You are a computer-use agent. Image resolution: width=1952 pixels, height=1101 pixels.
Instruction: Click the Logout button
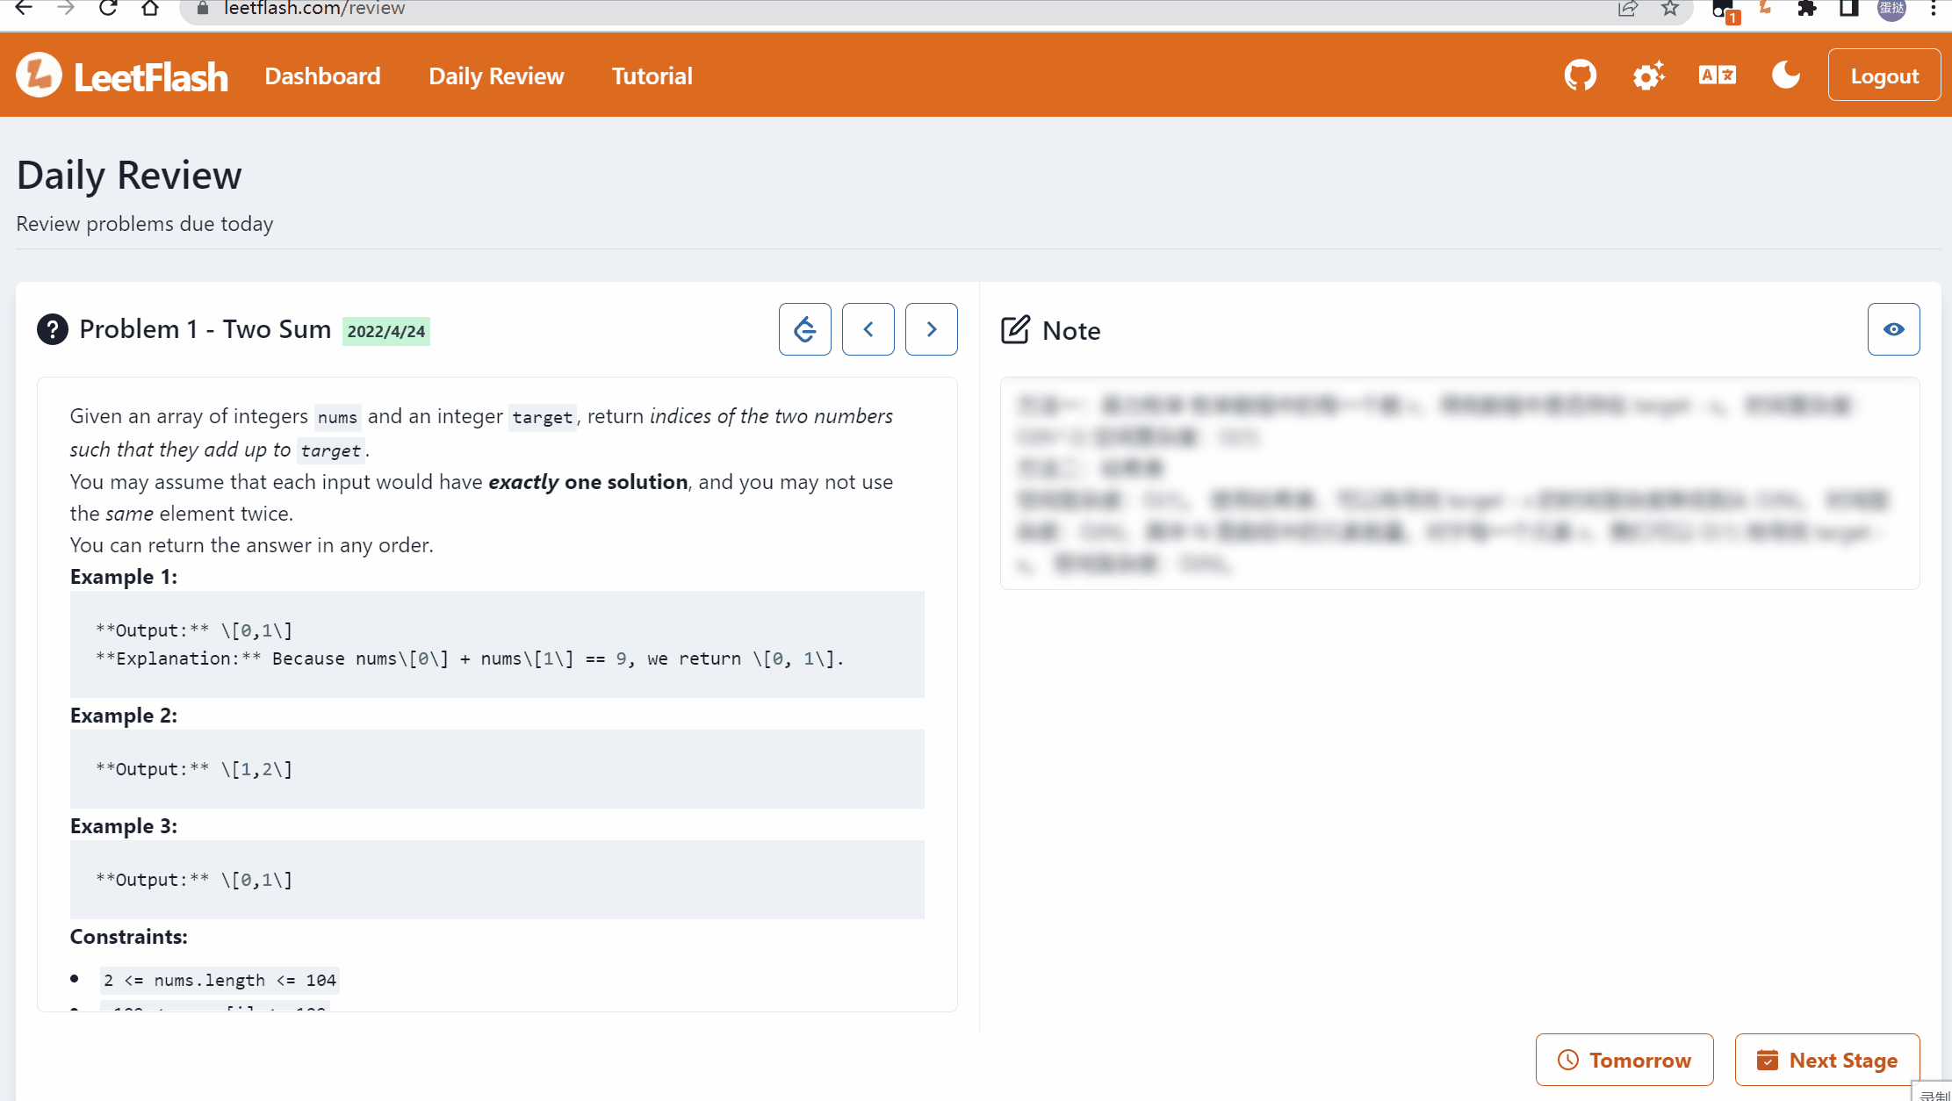click(x=1884, y=76)
